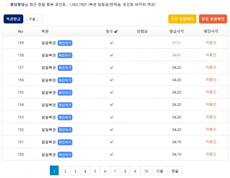Click the lock icon in 등수 header
Image resolution: width=230 pixels, height=178 pixels.
116,31
